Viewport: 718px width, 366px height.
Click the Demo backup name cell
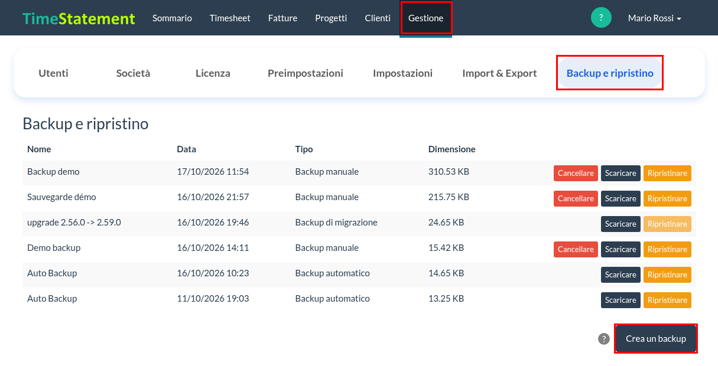[x=54, y=248]
